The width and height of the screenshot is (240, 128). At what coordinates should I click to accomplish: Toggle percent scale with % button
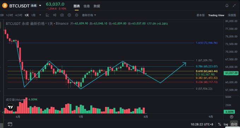coord(220,124)
